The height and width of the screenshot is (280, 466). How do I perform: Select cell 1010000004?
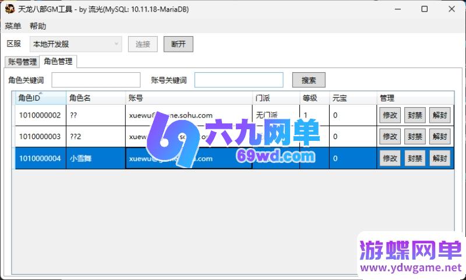(40, 158)
